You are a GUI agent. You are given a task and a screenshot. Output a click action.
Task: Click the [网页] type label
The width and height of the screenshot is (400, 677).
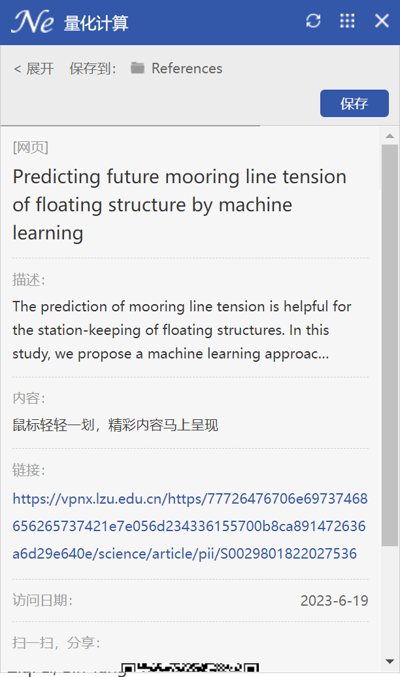point(30,147)
